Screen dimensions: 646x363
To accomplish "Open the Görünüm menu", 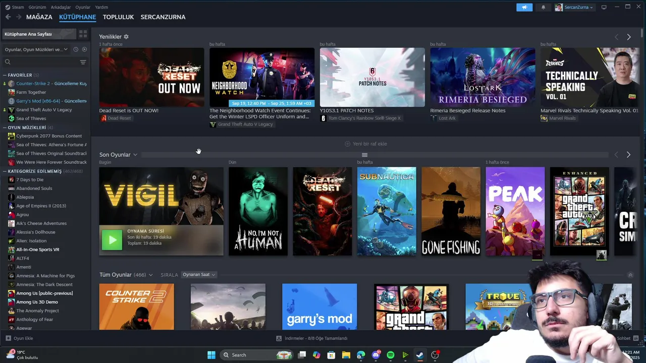I will [x=37, y=8].
